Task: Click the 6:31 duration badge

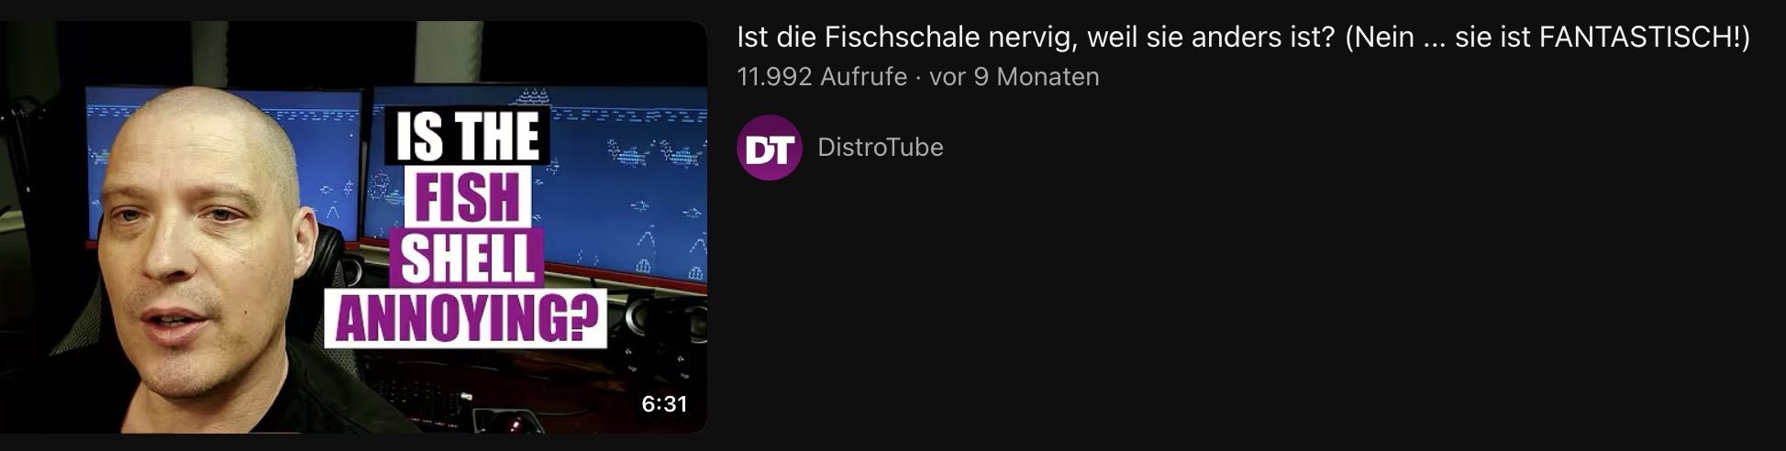Action: (664, 404)
